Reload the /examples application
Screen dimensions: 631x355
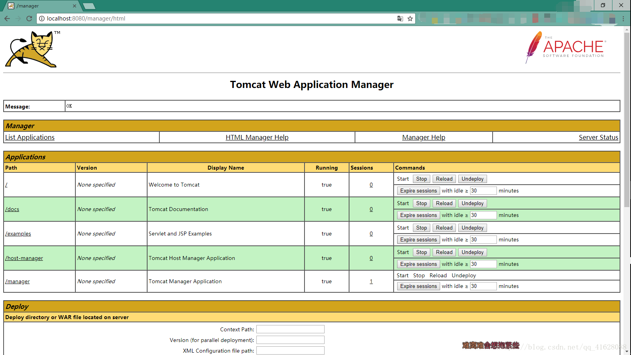[444, 228]
